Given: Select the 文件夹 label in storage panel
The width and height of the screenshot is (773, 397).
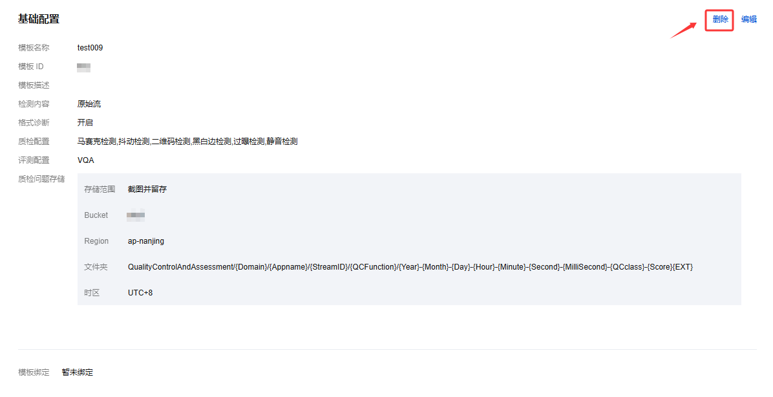Looking at the screenshot, I should [96, 267].
